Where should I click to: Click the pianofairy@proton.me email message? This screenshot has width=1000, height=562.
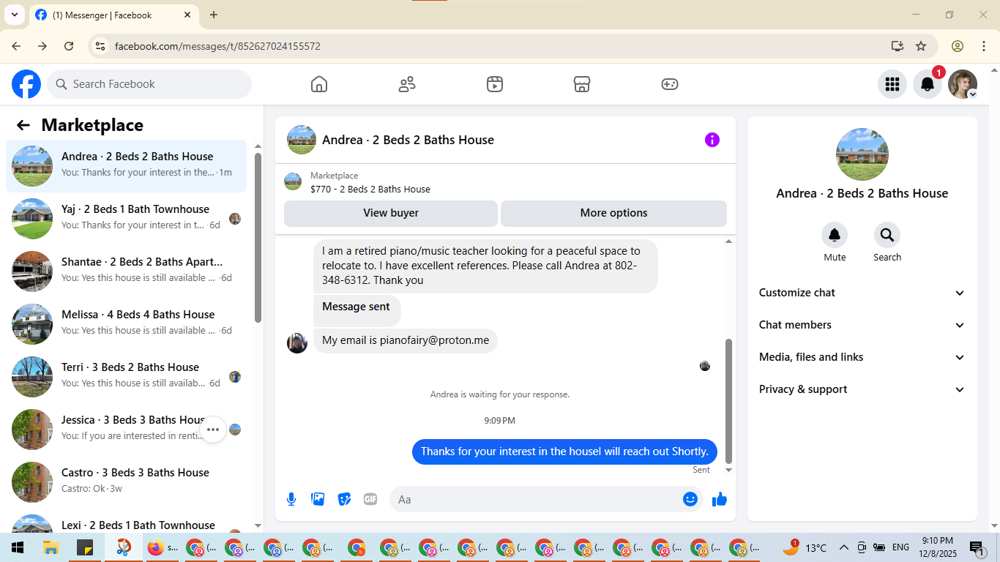(x=406, y=341)
